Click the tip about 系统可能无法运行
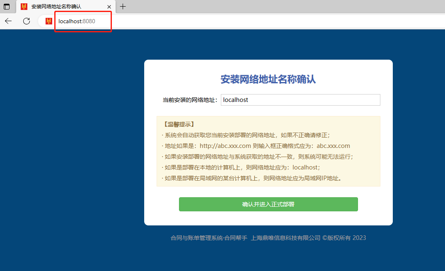The width and height of the screenshot is (445, 271). (x=257, y=157)
